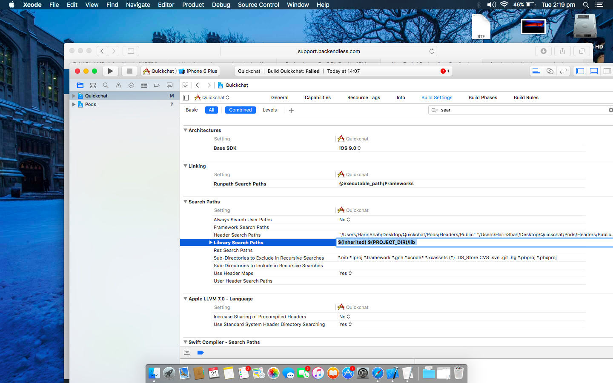Open Xcode from the Dock
Screen dimensions: 613x383
coord(392,373)
